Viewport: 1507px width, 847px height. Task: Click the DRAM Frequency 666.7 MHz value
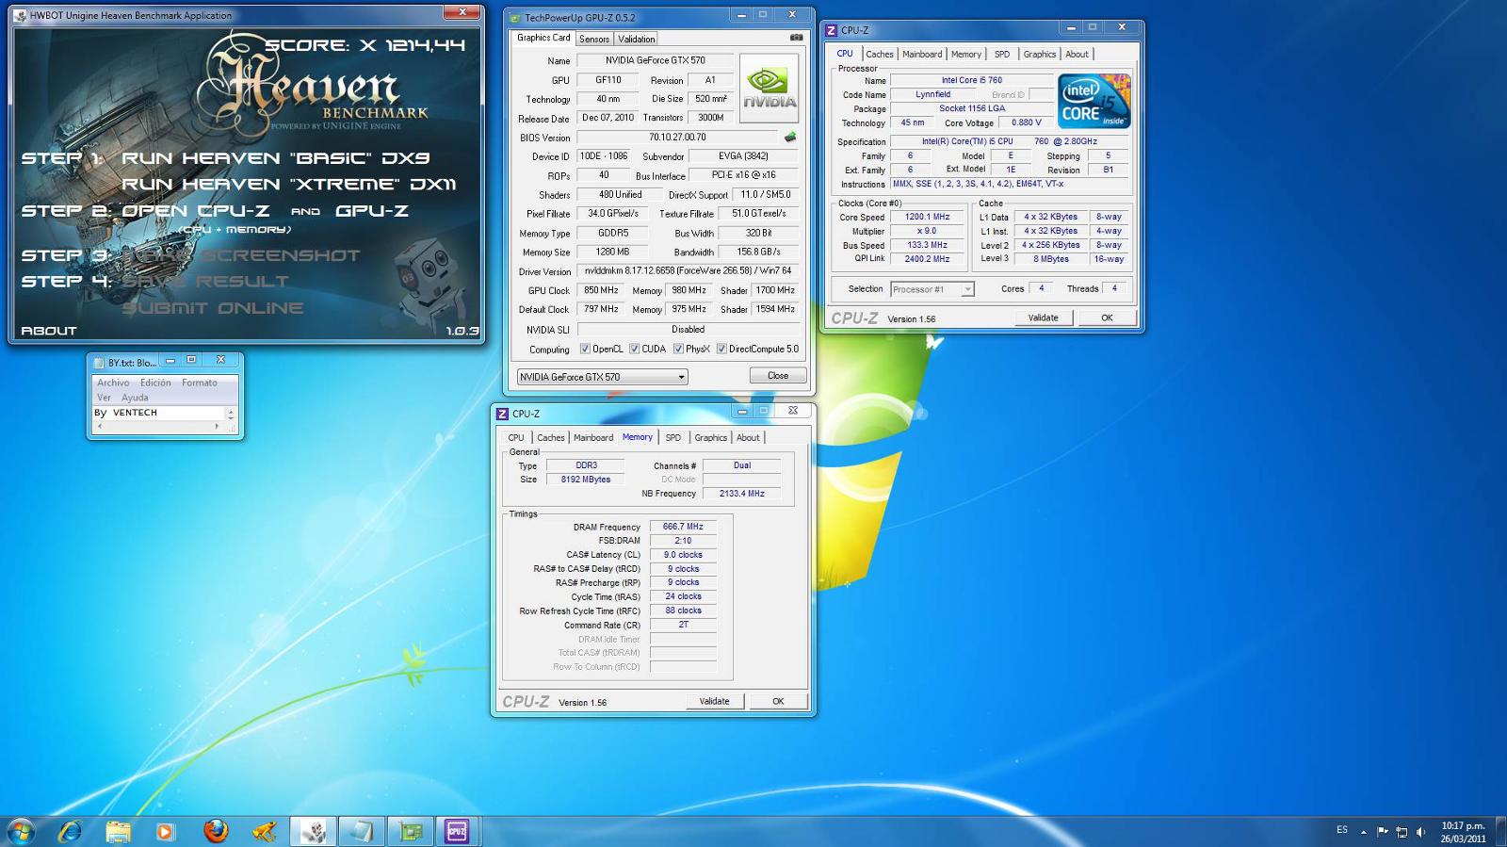683,527
